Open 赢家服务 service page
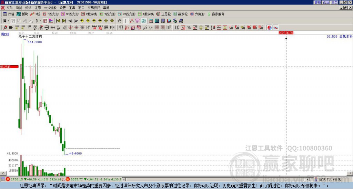 click(x=216, y=14)
